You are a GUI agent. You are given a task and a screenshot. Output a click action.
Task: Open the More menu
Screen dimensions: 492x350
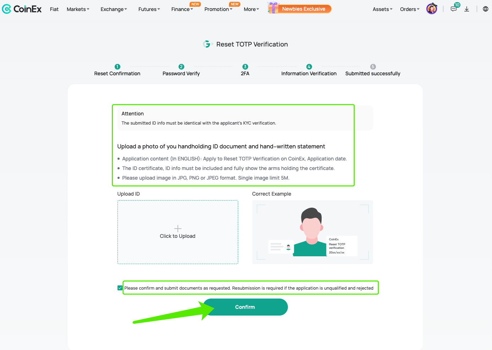[x=252, y=9]
